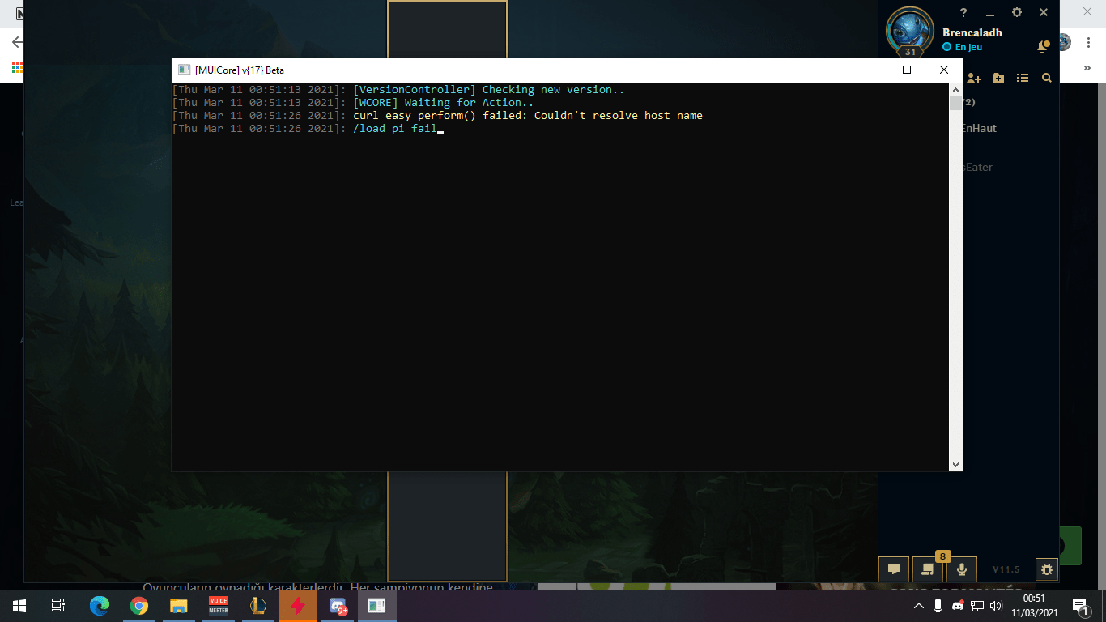Maximize the MUICore console window
The height and width of the screenshot is (622, 1106).
coord(907,70)
